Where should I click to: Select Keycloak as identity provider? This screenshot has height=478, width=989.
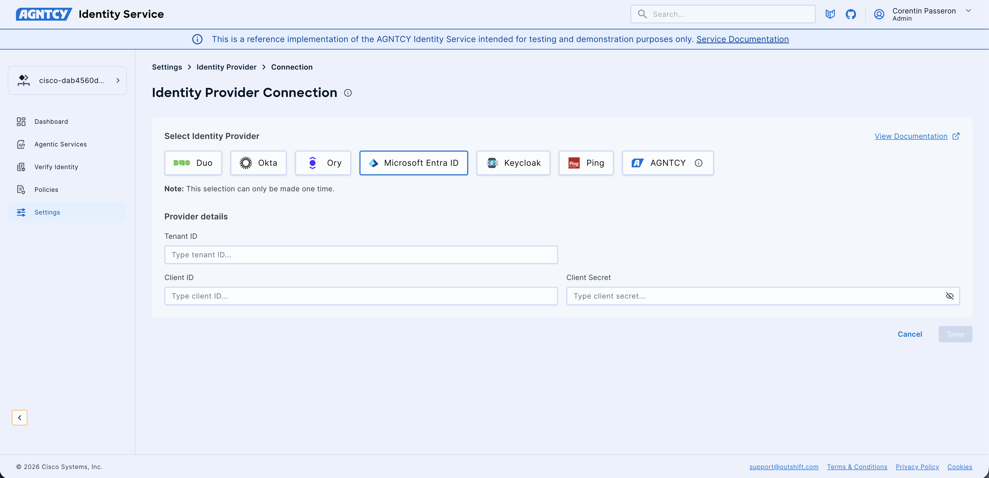(513, 163)
